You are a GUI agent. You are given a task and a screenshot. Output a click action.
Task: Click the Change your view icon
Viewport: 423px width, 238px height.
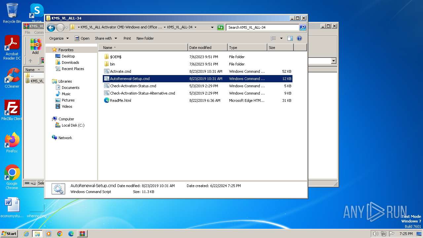[273, 38]
